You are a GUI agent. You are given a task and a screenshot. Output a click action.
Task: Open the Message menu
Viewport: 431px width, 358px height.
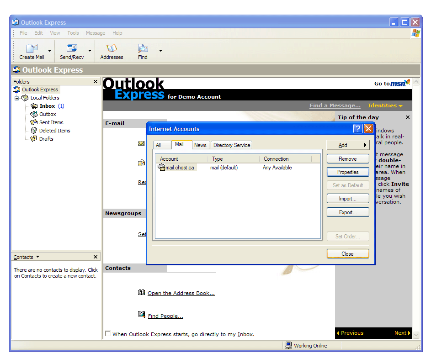click(96, 33)
